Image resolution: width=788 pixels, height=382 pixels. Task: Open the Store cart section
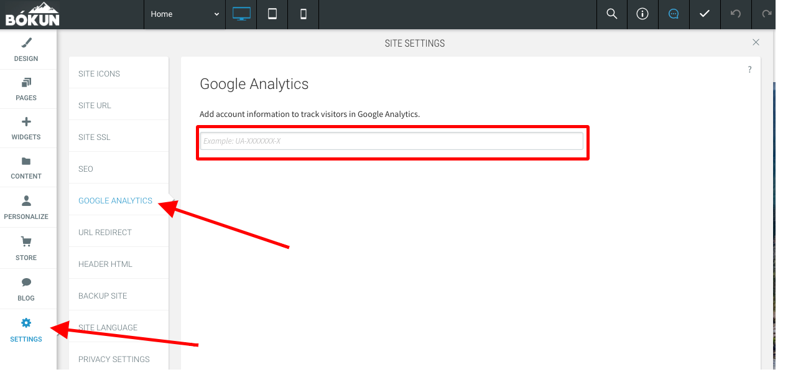[26, 248]
